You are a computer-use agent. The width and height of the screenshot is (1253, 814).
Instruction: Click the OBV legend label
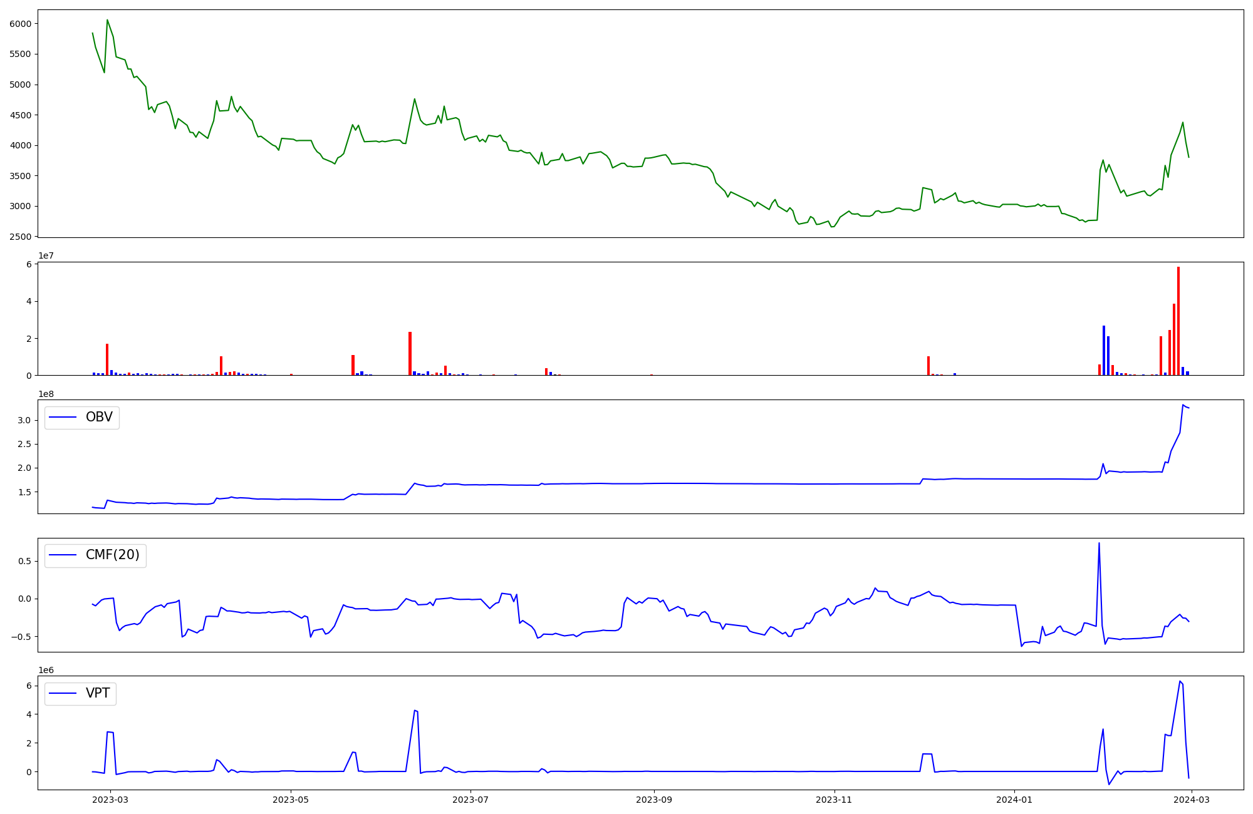click(99, 417)
